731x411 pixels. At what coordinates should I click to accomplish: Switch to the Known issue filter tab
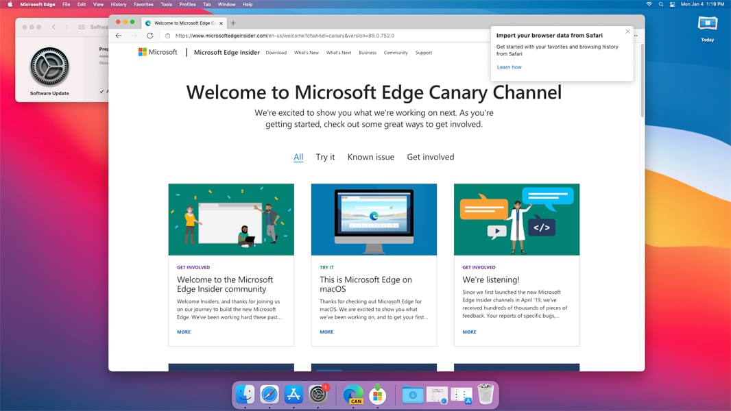370,157
